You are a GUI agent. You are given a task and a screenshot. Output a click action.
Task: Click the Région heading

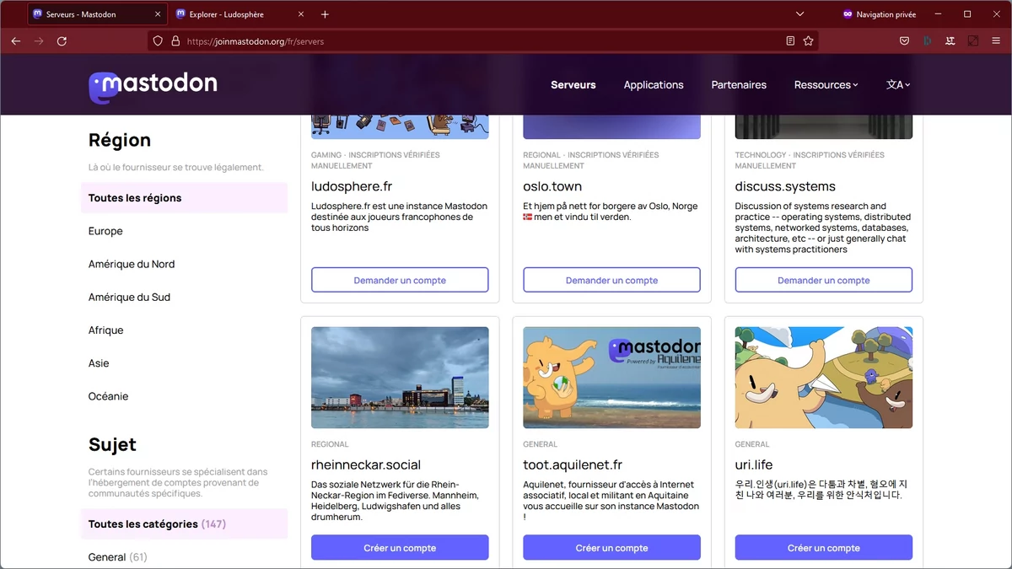tap(120, 140)
